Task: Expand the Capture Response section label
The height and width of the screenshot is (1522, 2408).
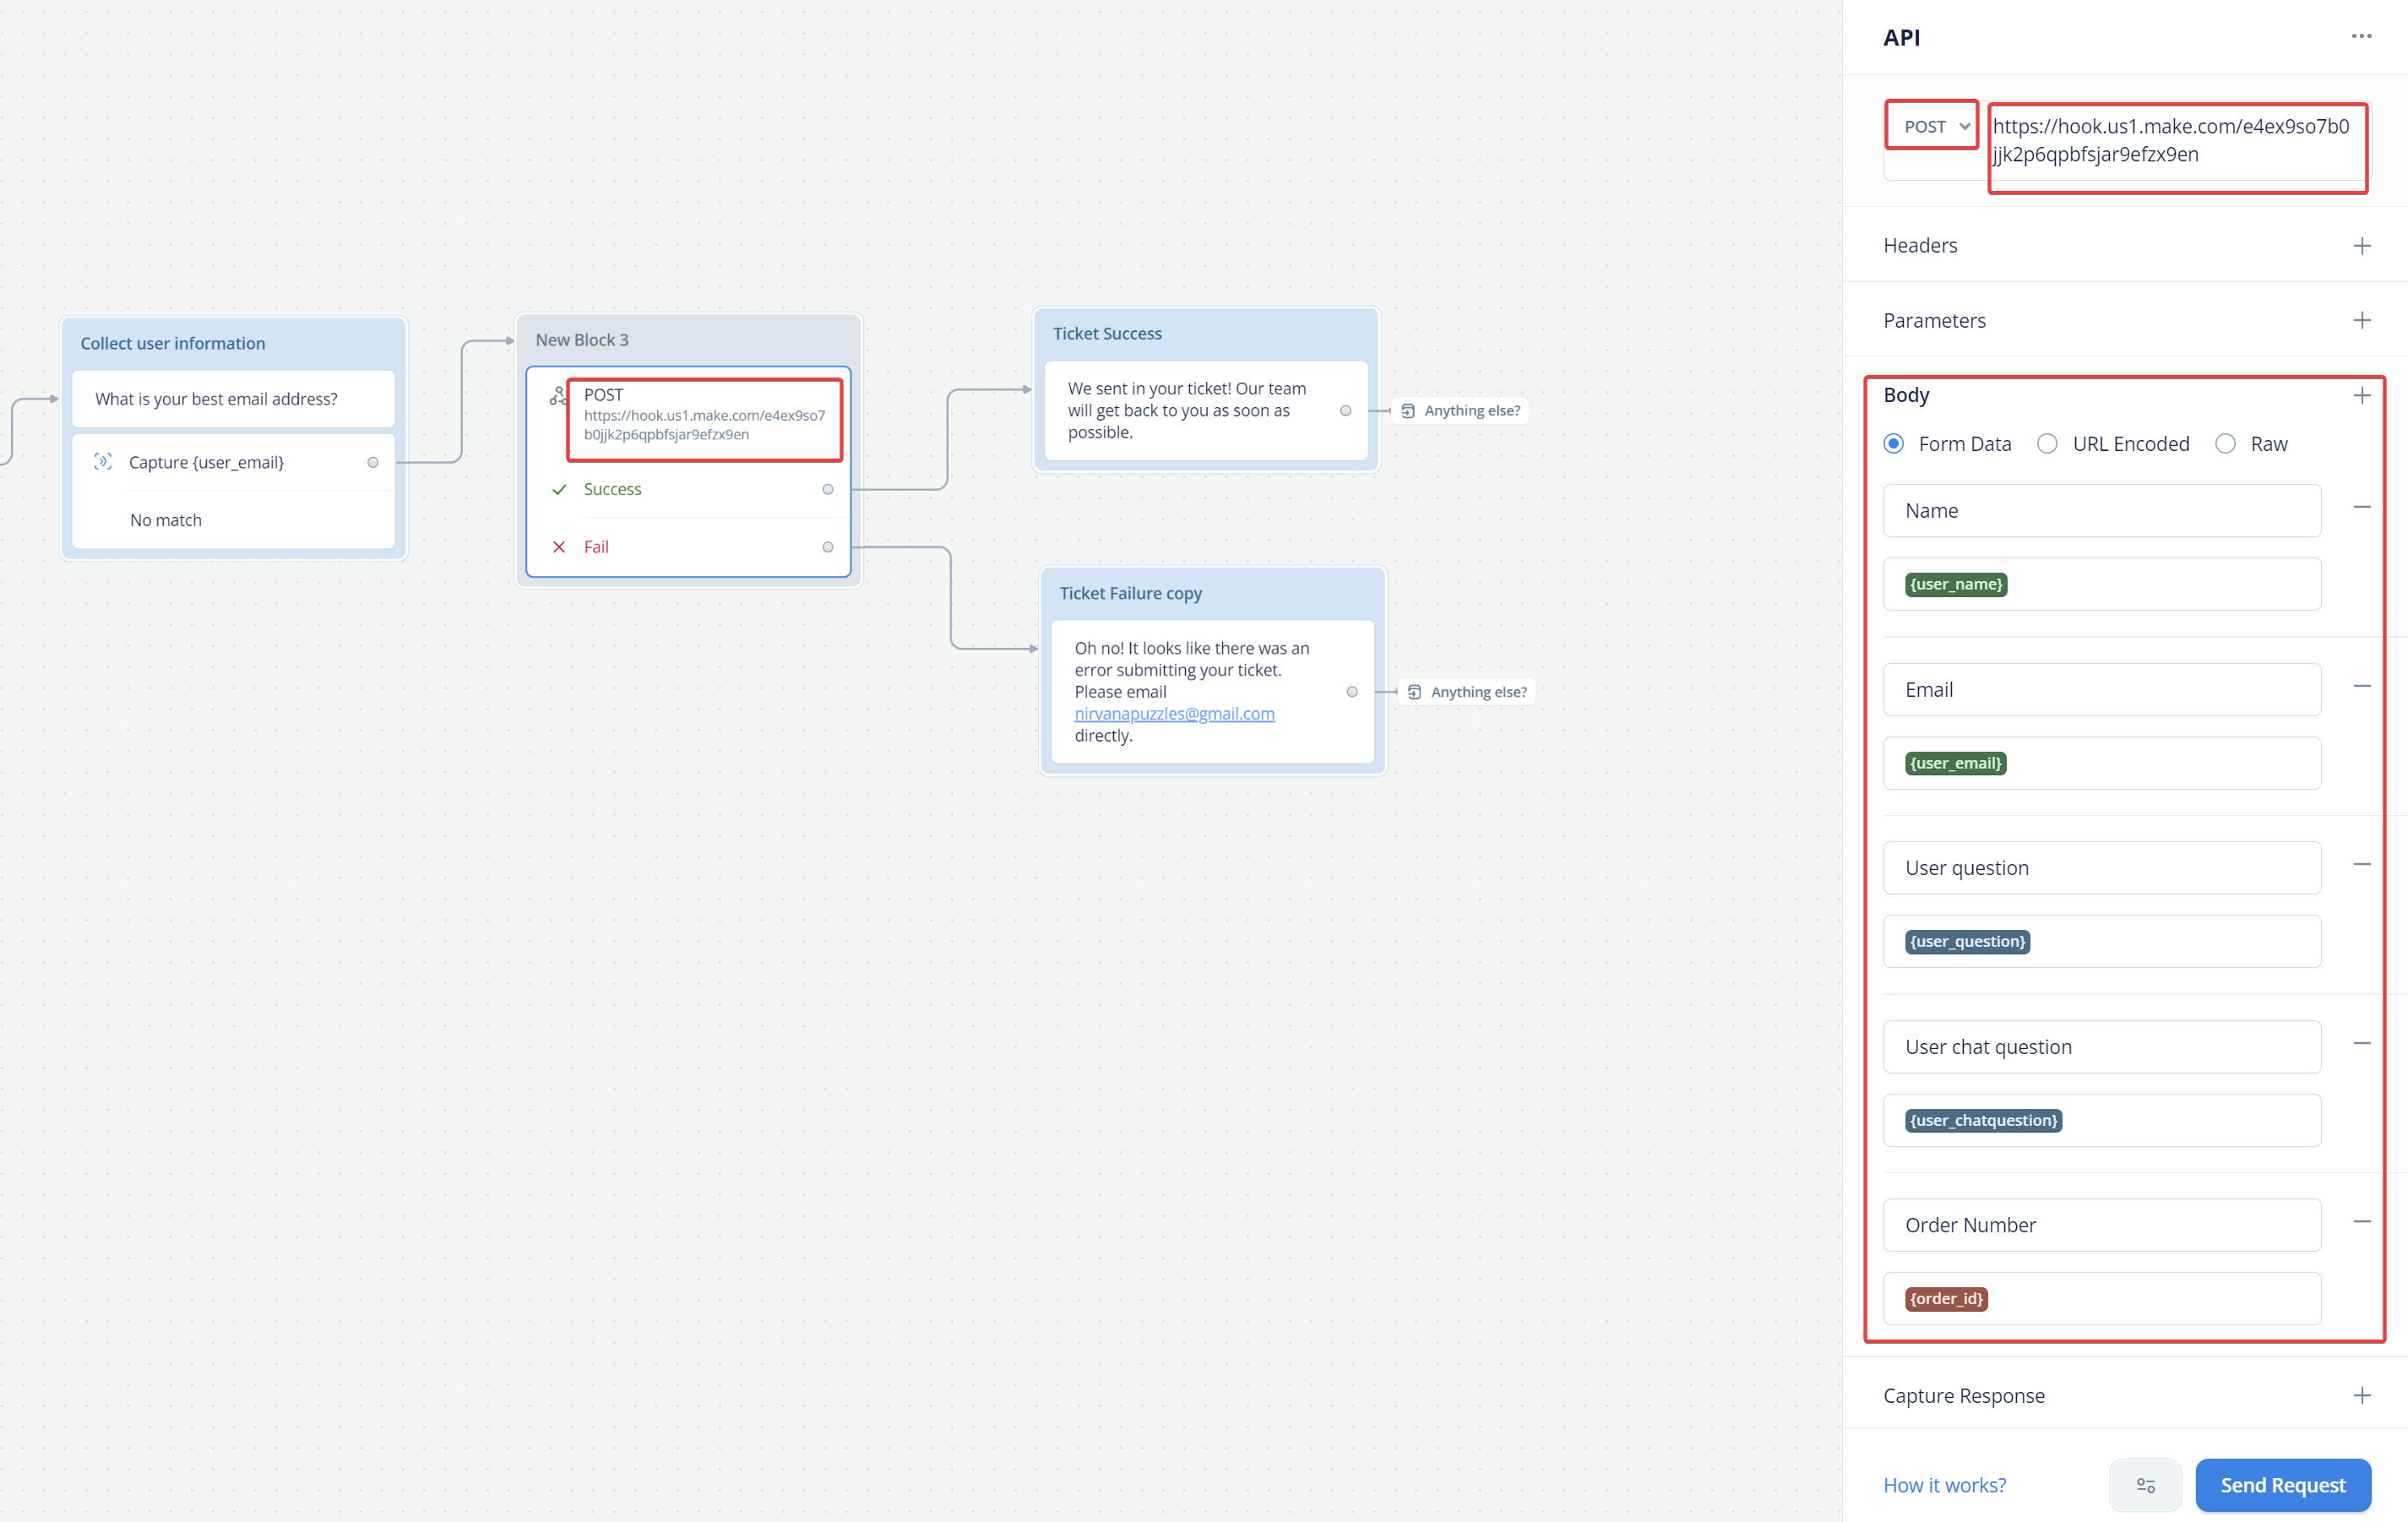Action: click(x=1964, y=1396)
